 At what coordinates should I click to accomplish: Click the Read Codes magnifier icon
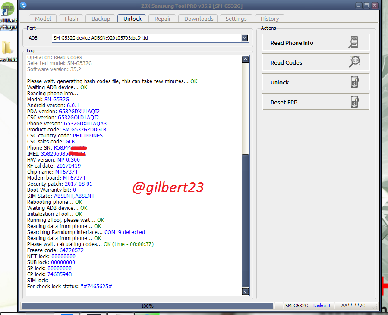(x=355, y=62)
